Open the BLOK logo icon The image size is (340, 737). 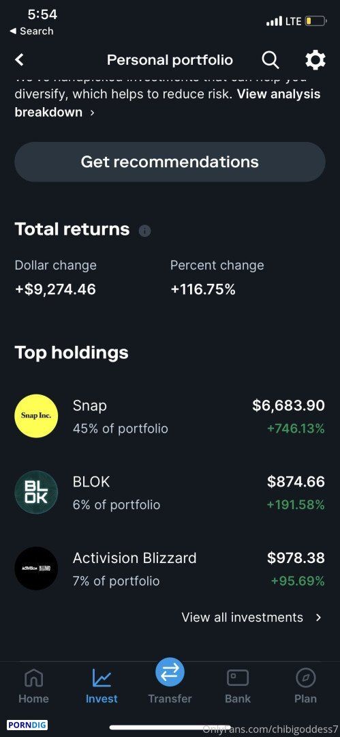coord(36,492)
